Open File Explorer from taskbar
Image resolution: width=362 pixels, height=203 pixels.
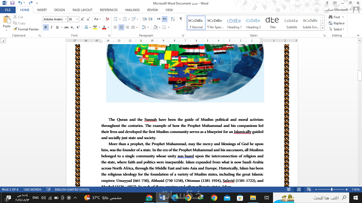pos(253,197)
